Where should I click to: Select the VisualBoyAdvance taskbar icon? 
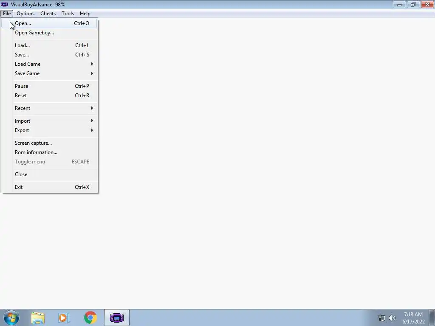(117, 318)
